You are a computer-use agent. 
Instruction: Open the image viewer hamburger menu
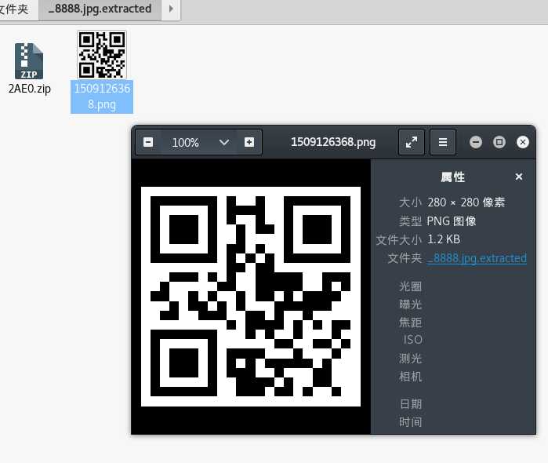tap(443, 143)
